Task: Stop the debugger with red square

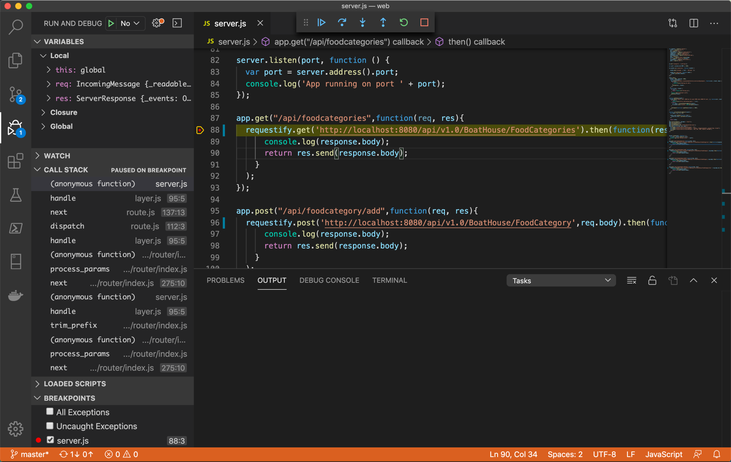Action: [x=424, y=23]
